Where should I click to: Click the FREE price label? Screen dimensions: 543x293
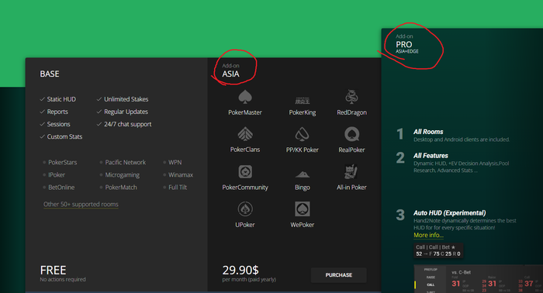[53, 270]
